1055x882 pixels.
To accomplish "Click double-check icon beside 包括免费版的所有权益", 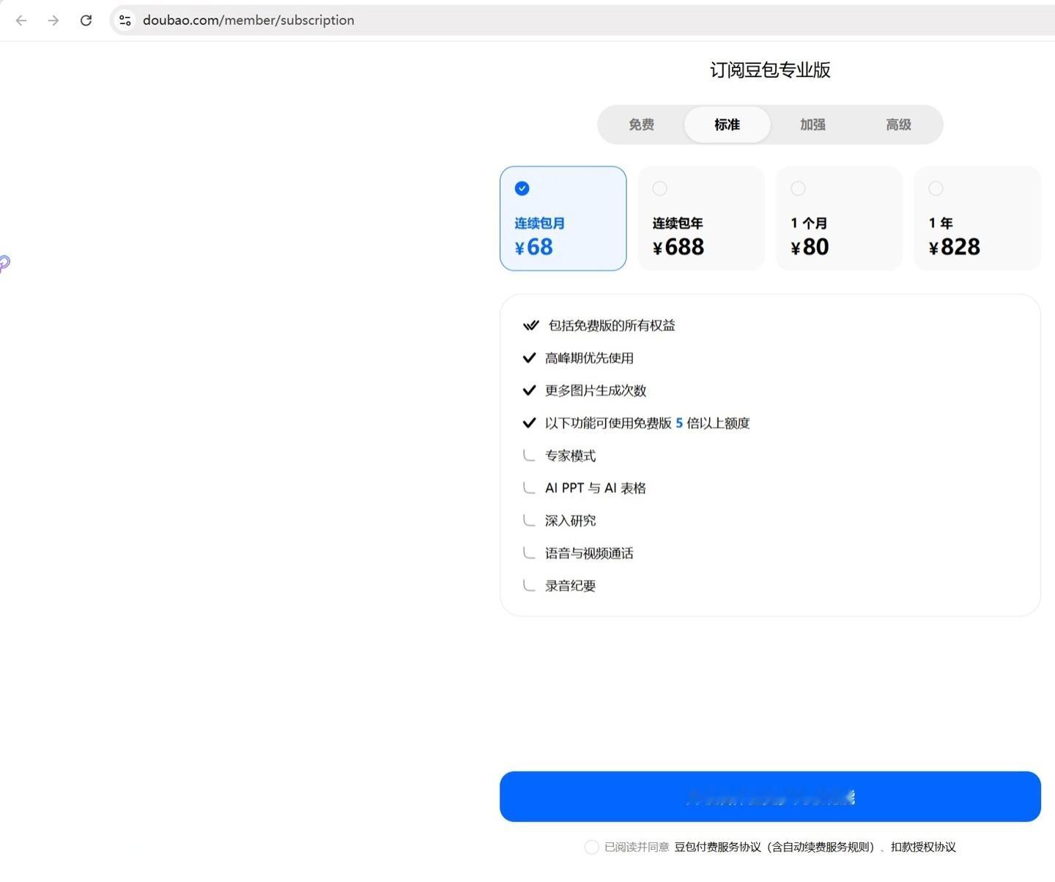I will [531, 325].
